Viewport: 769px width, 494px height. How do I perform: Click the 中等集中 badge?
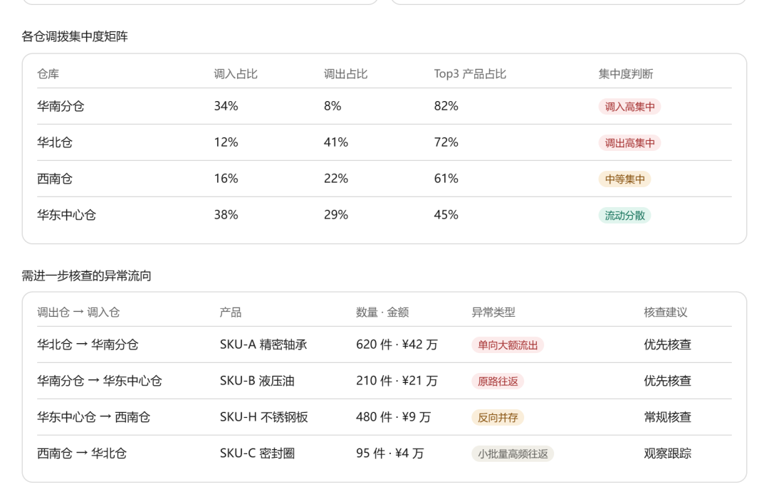625,179
